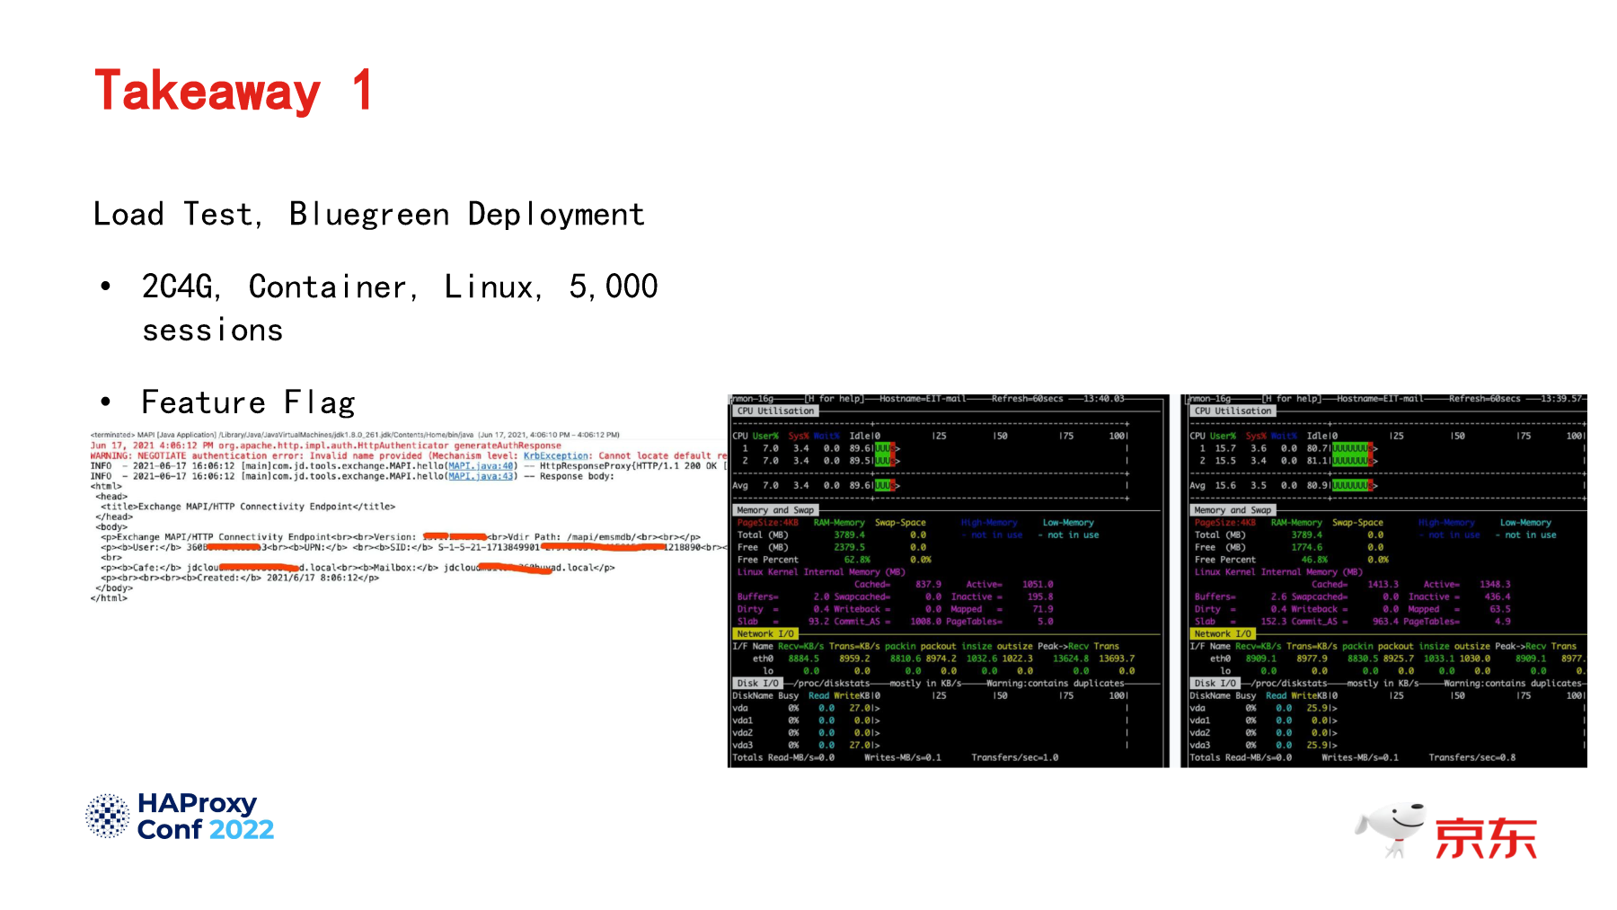1617x910 pixels.
Task: Click 'Totals Read-MB/s=0.0' line in left nmon
Action: point(783,758)
